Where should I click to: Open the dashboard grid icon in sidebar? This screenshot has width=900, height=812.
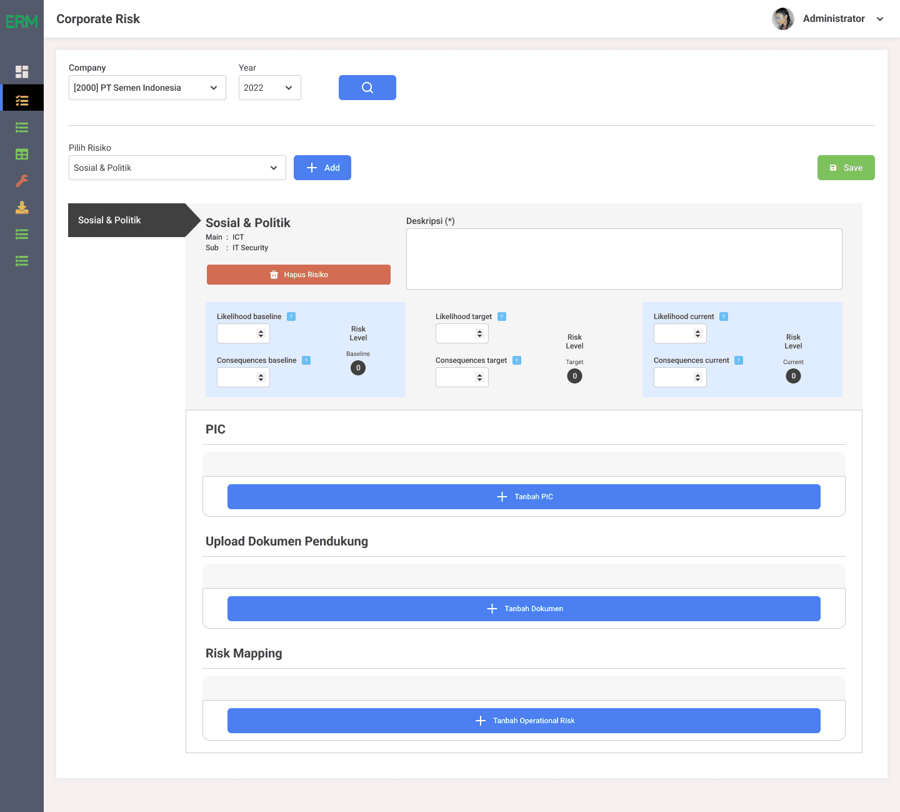[x=22, y=72]
